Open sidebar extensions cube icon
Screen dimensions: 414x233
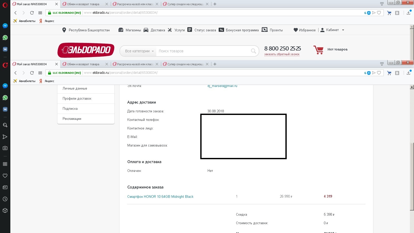(x=5, y=211)
